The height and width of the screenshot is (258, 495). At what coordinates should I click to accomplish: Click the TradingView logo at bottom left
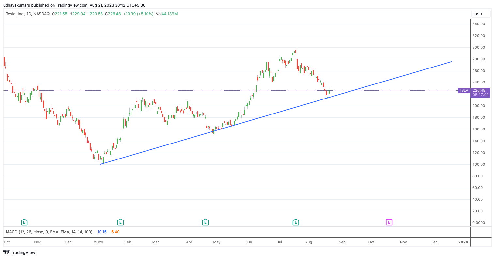click(x=19, y=252)
